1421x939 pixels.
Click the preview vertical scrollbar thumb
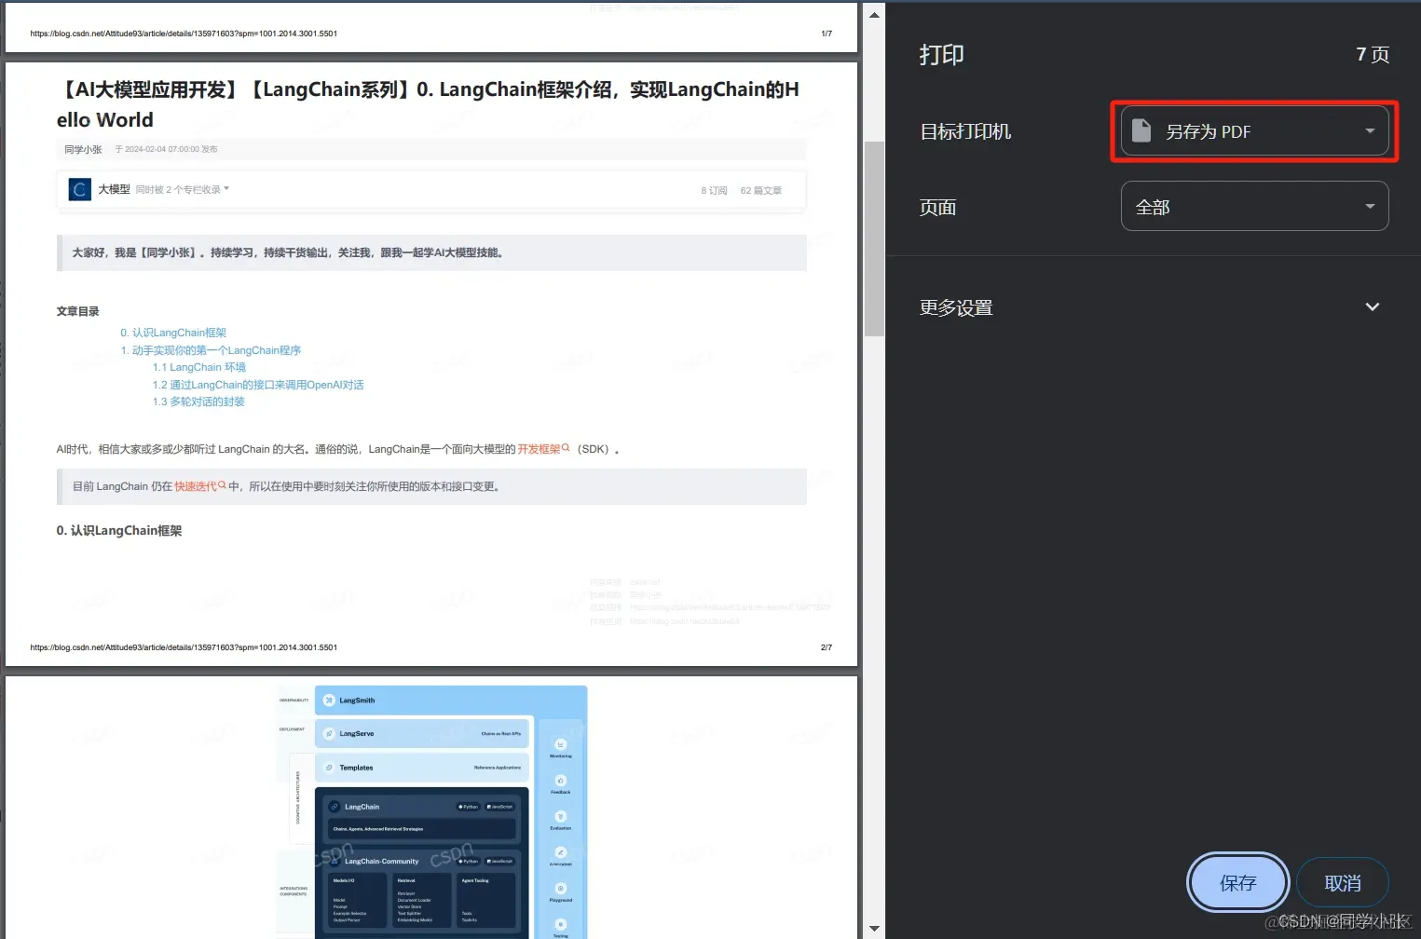pos(873,238)
